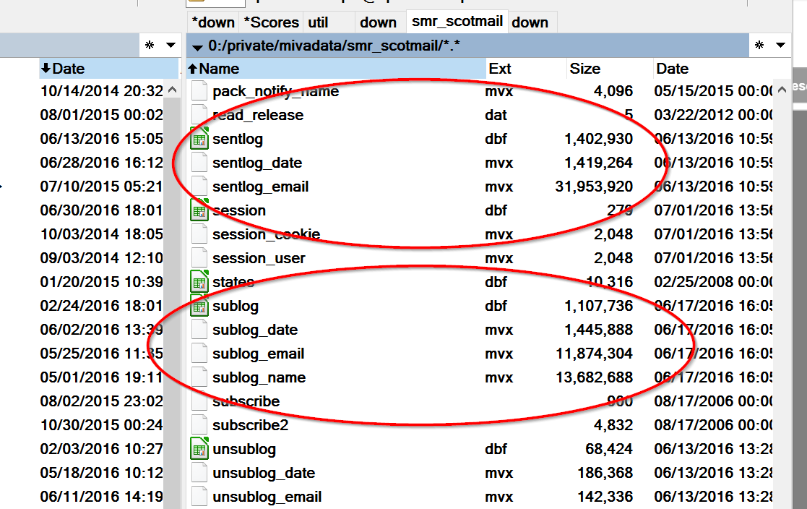807x509 pixels.
Task: Click the sentlog dbf file icon
Action: 199,139
